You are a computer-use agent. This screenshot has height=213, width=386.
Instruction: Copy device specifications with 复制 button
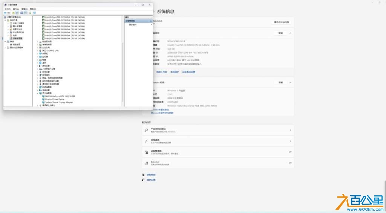point(280,33)
